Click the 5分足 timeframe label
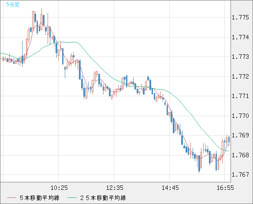 click(x=13, y=4)
